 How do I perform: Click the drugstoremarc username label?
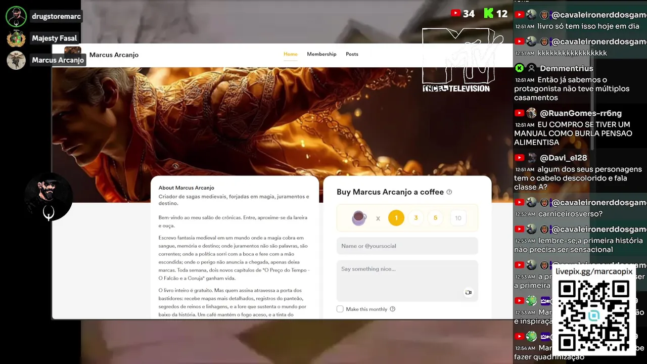(56, 17)
